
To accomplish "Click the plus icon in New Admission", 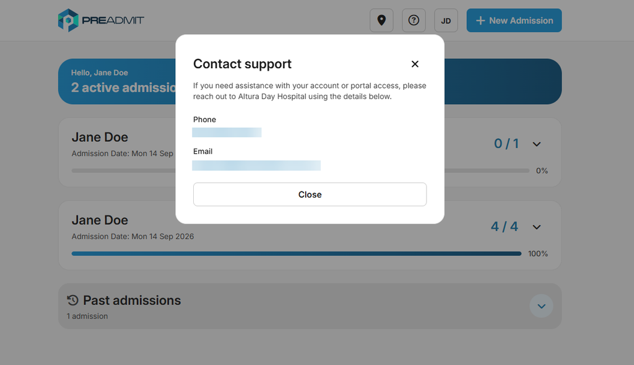I will tap(480, 20).
